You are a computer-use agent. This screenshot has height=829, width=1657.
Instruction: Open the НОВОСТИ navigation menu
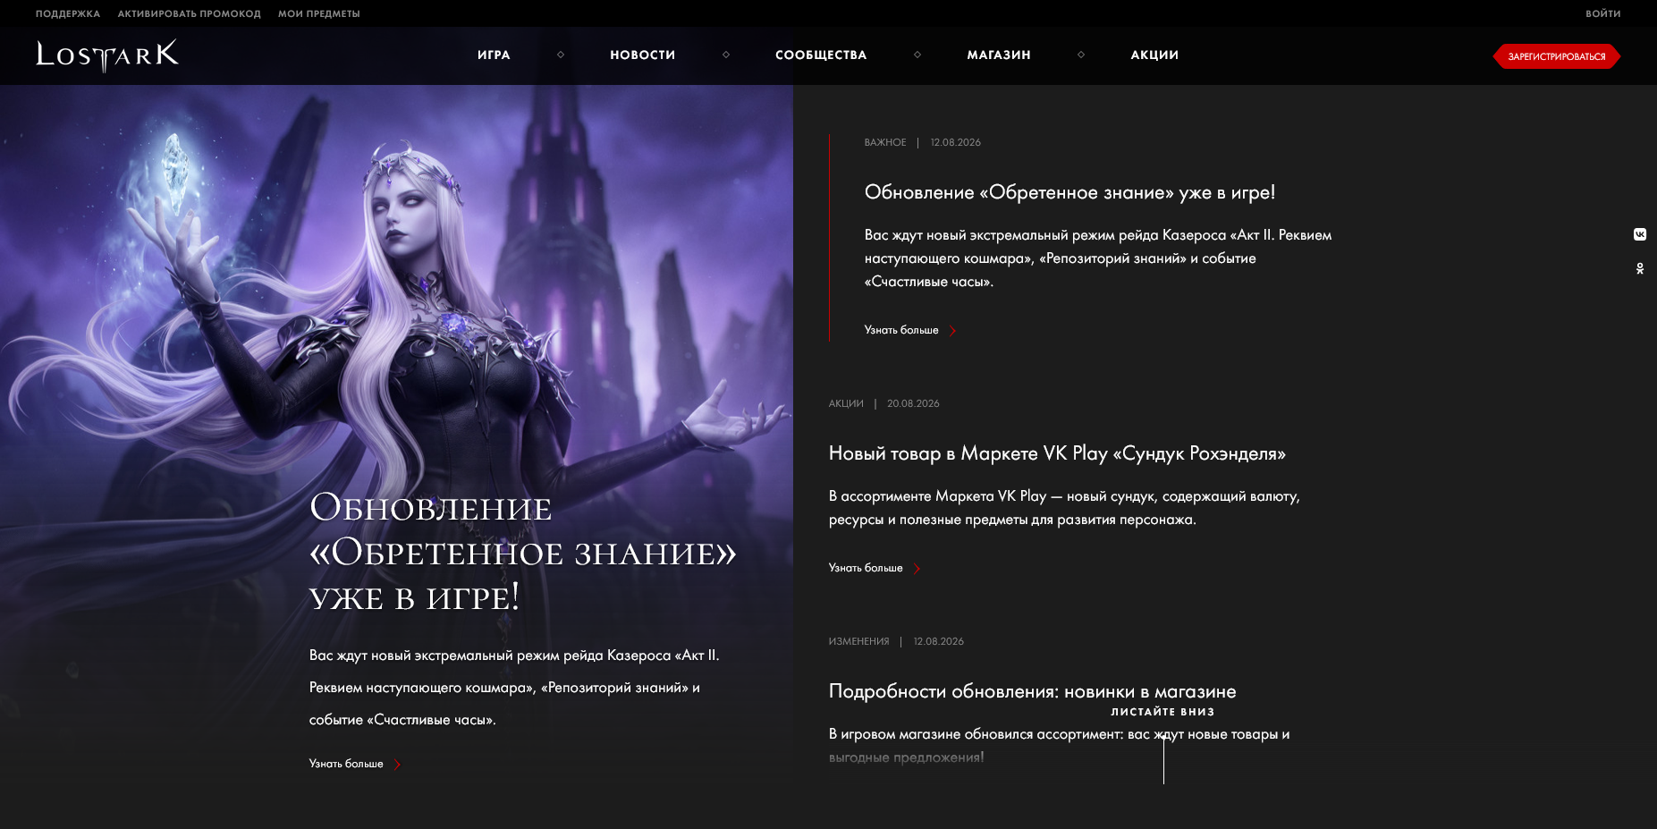(x=642, y=55)
